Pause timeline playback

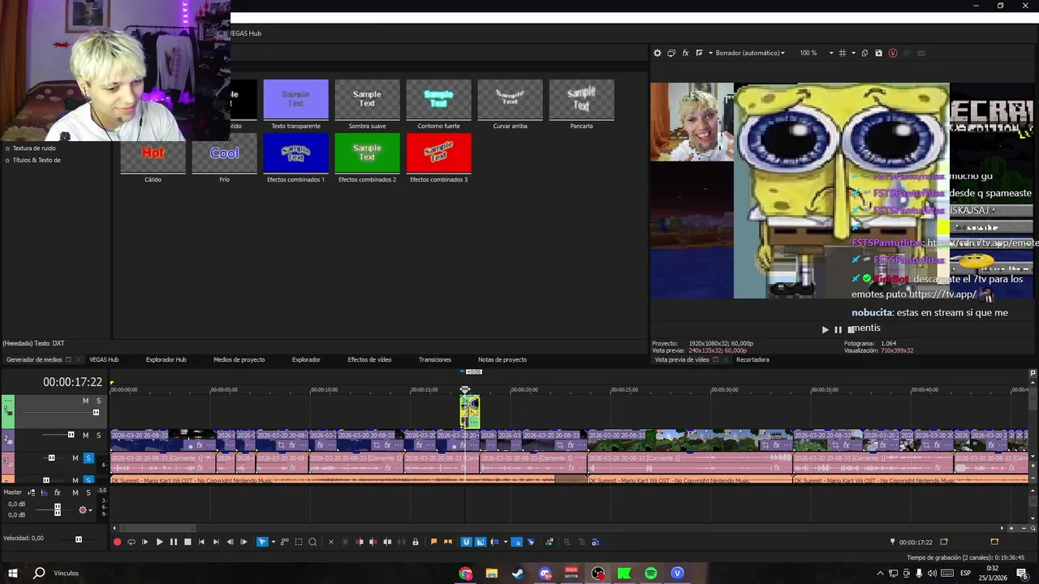point(173,542)
